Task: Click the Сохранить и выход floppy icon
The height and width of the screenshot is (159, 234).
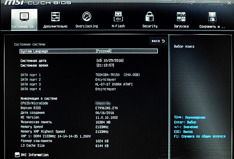Action: coord(212,17)
